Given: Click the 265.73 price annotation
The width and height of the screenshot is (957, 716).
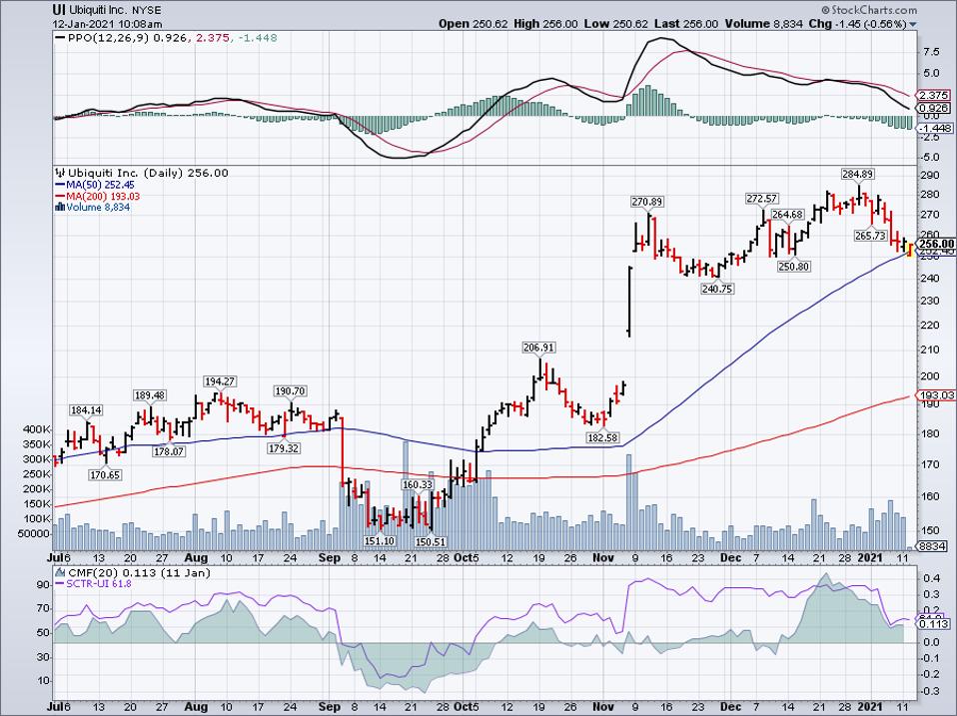Looking at the screenshot, I should [x=870, y=236].
